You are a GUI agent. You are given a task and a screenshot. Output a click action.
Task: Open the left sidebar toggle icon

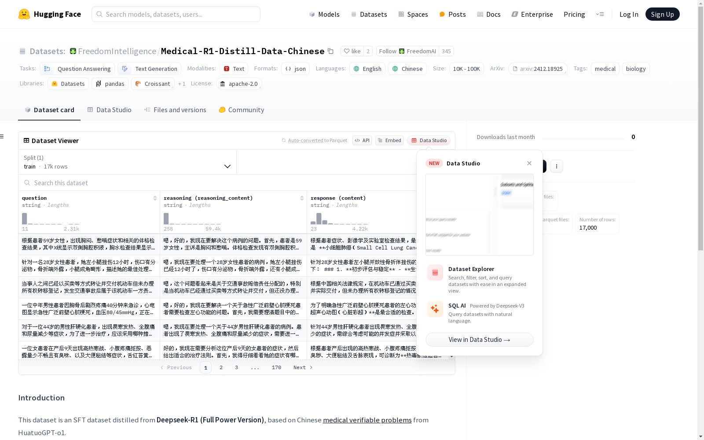pyautogui.click(x=2, y=136)
